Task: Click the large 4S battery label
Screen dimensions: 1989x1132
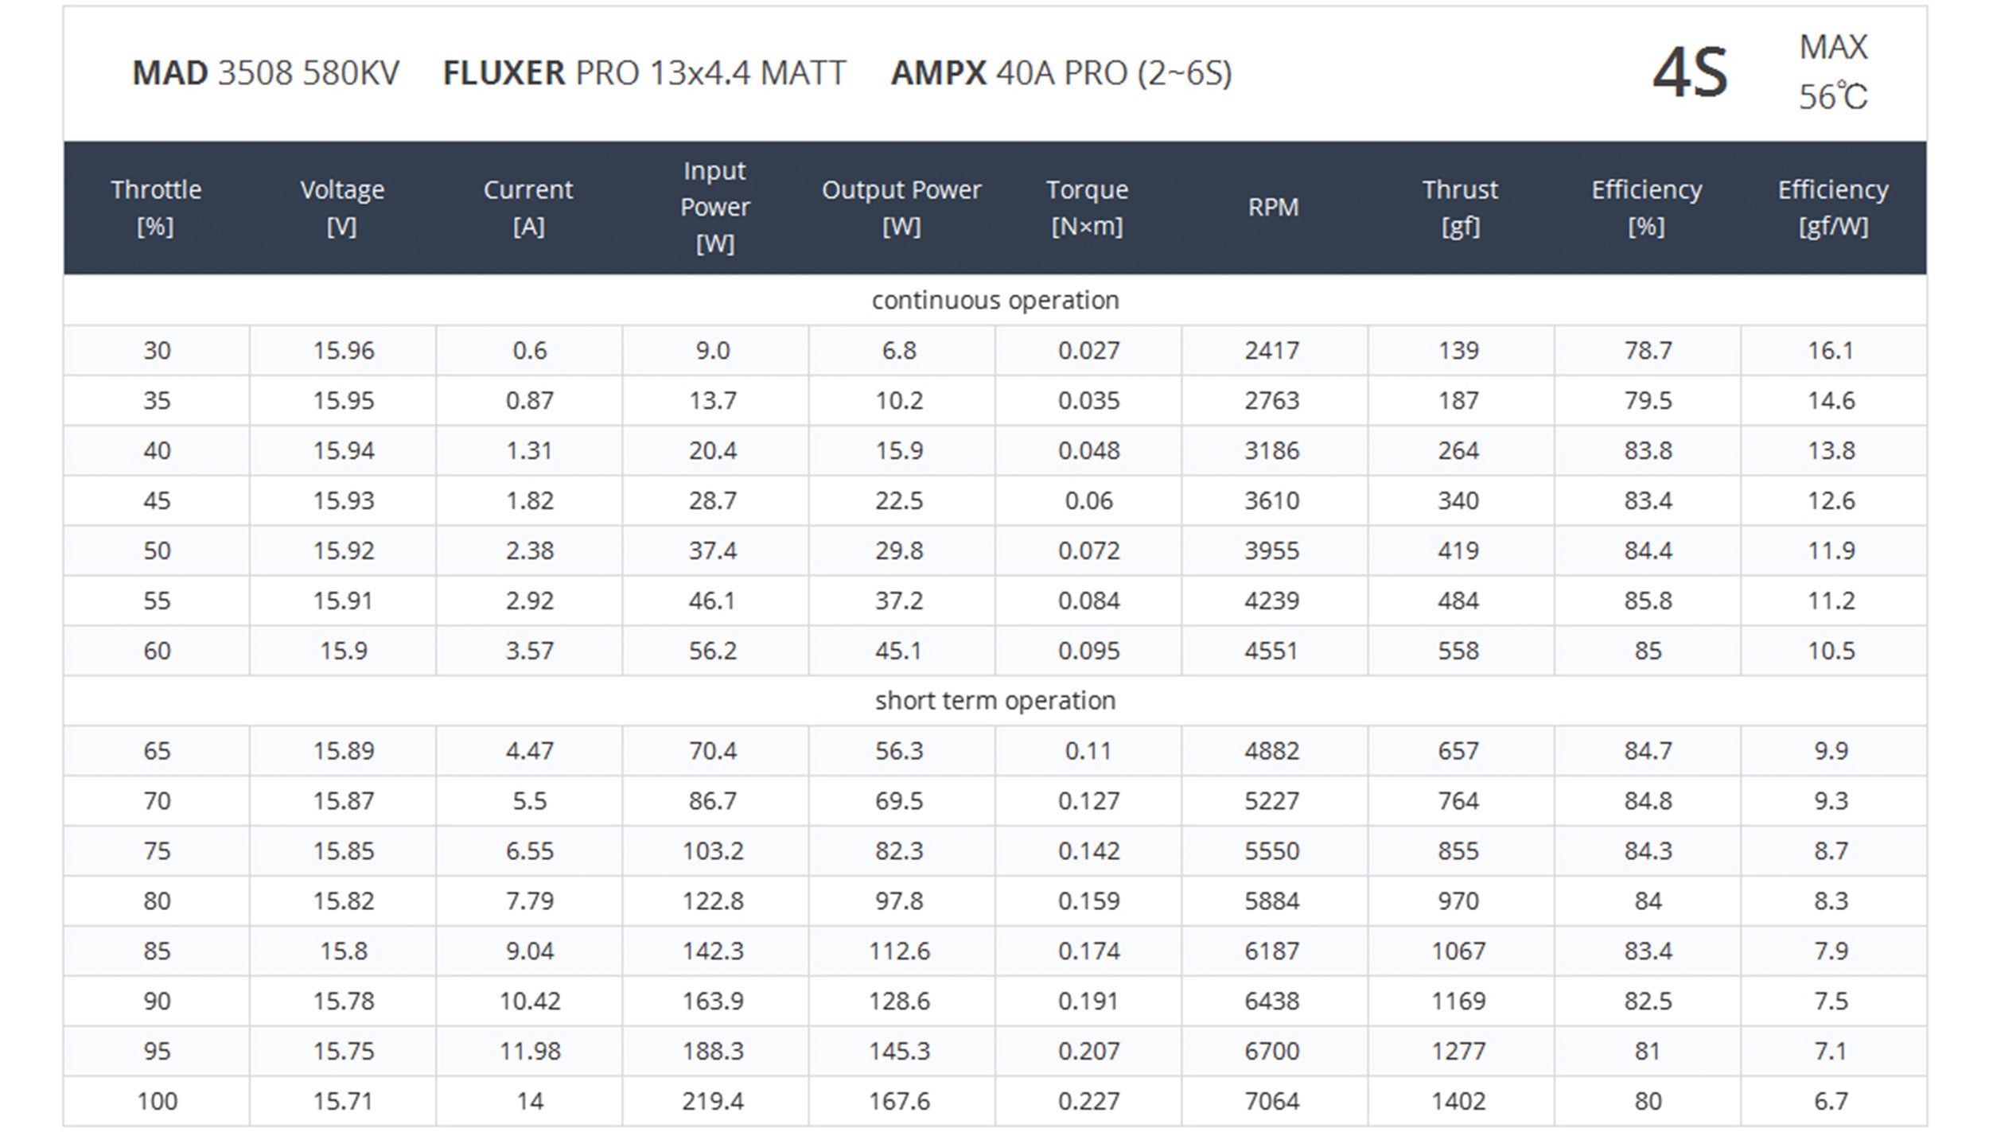Action: point(1690,73)
